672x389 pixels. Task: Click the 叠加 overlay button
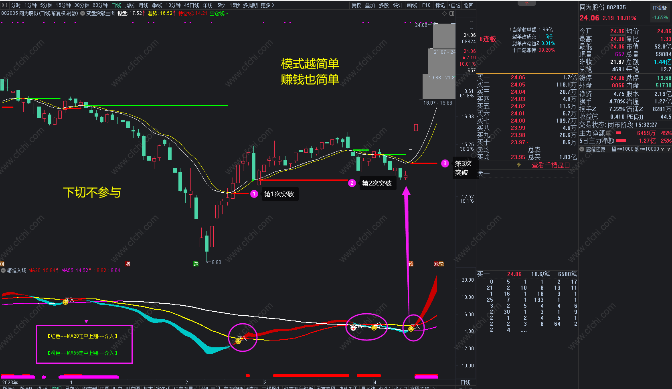[370, 5]
